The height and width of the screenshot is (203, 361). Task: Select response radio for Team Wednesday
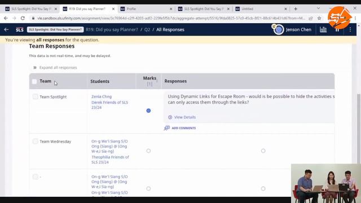[263, 151]
